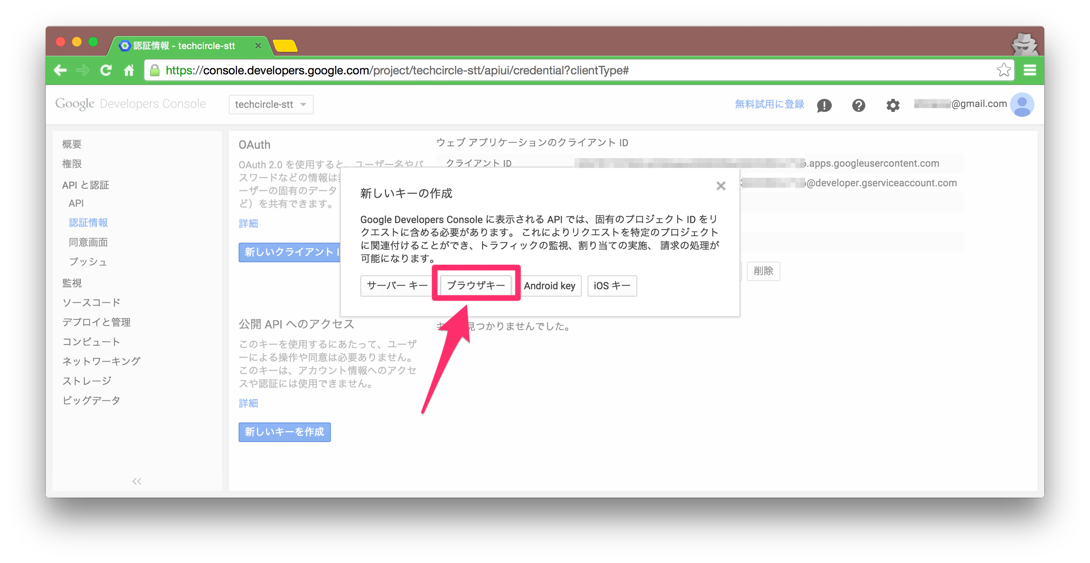Select 概要 in the sidebar

coord(71,144)
